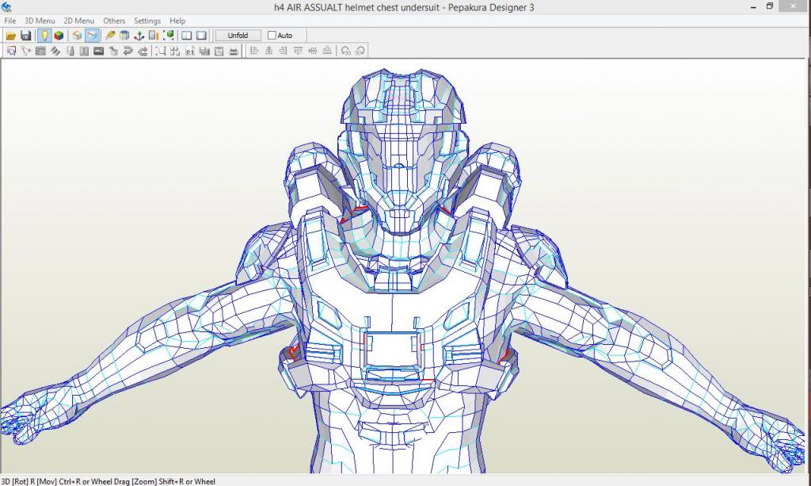
Task: Toggle the colored cube texture icon
Action: tap(59, 36)
